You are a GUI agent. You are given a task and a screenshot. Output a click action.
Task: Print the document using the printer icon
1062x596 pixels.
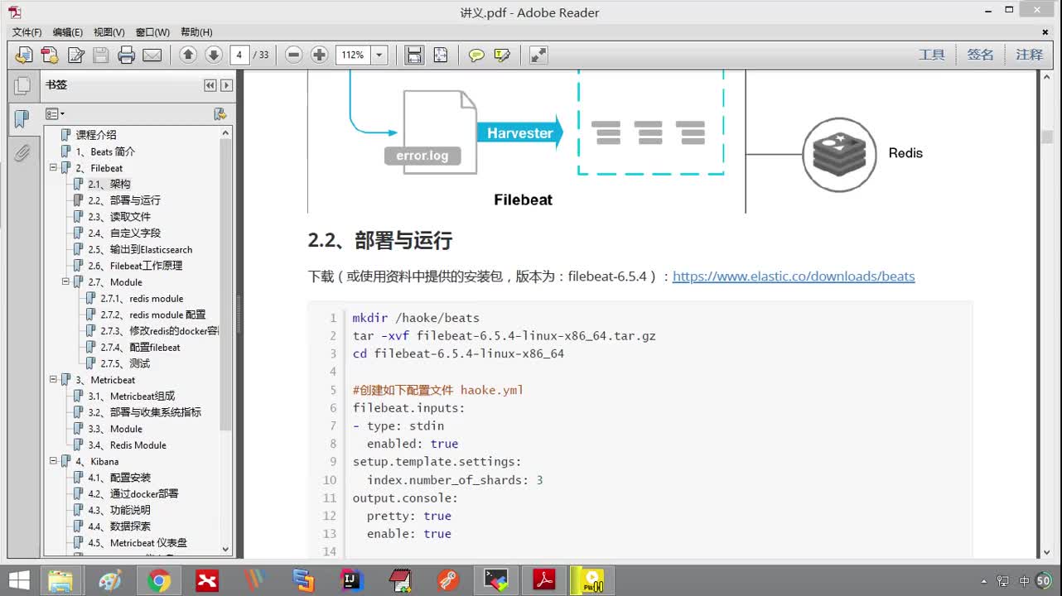point(126,55)
